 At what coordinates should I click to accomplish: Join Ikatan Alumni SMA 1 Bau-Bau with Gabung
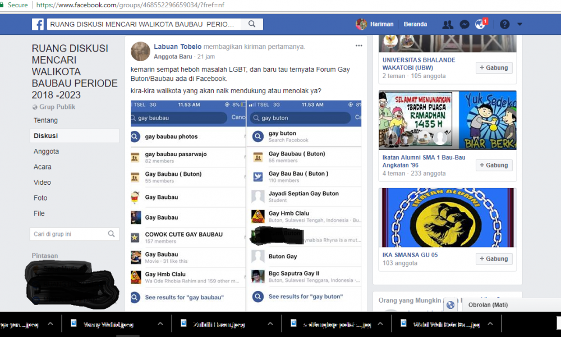(494, 165)
